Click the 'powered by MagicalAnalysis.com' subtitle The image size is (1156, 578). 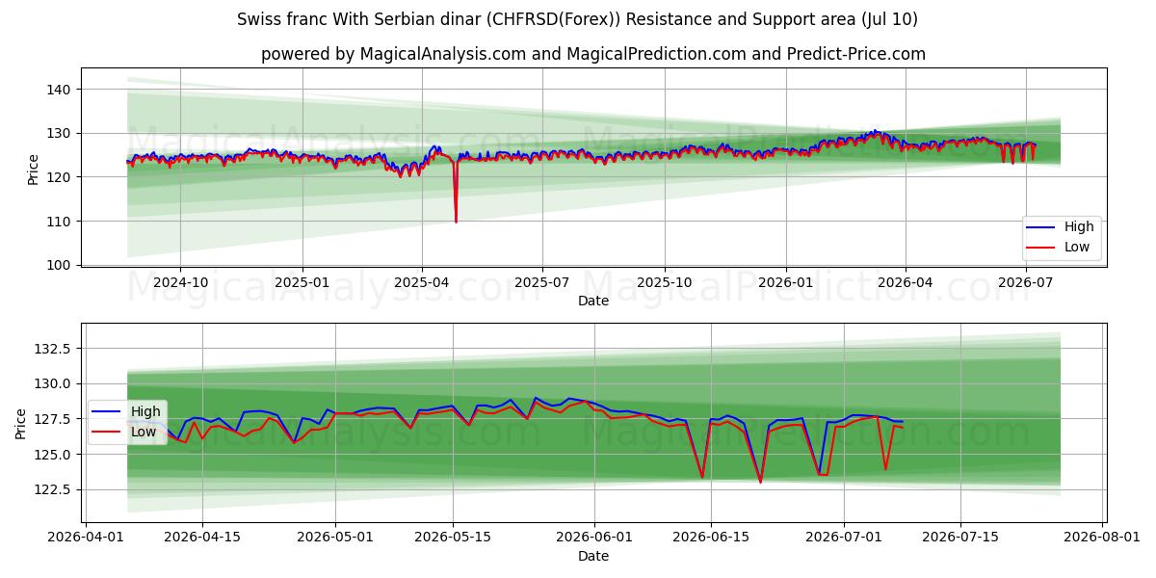[592, 54]
